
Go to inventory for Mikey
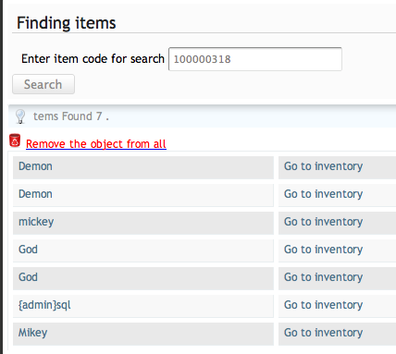[323, 333]
